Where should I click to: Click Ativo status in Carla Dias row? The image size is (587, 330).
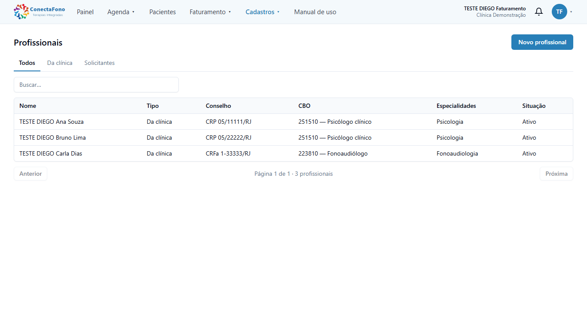[529, 153]
